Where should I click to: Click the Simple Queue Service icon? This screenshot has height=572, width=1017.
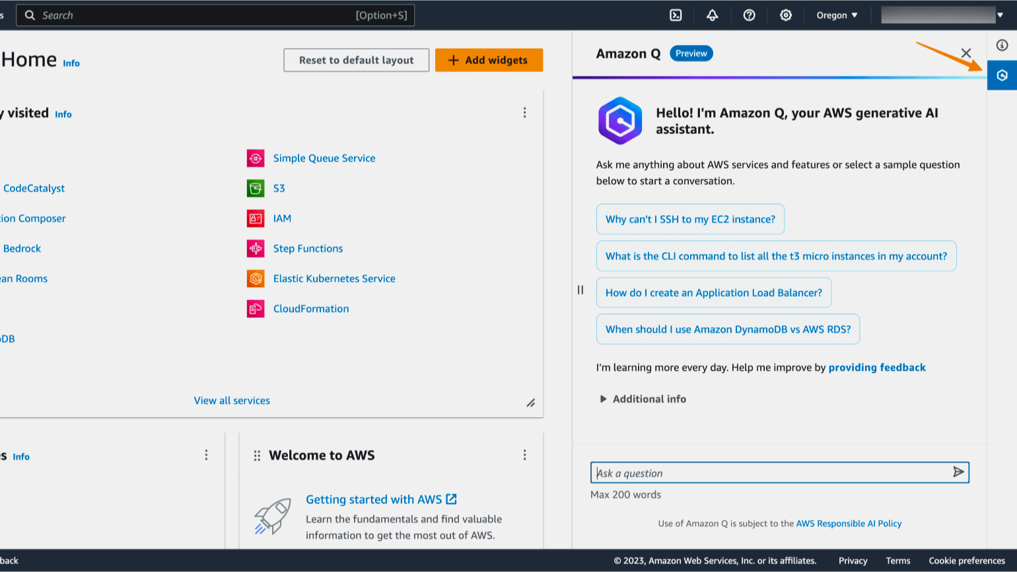pos(256,158)
